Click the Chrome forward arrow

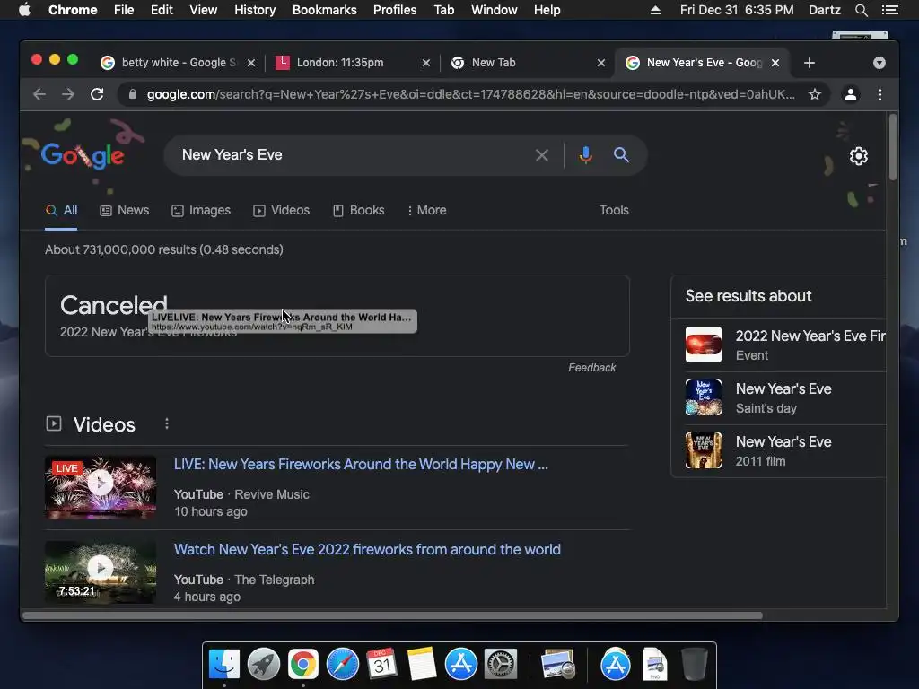[68, 94]
